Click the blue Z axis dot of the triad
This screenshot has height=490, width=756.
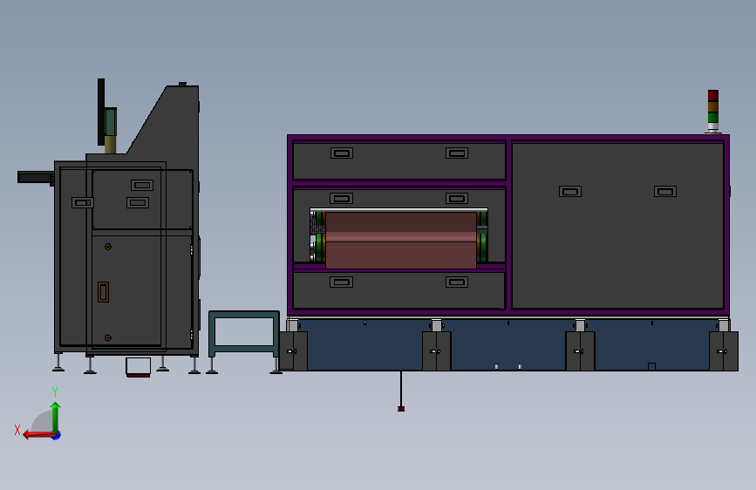[57, 435]
